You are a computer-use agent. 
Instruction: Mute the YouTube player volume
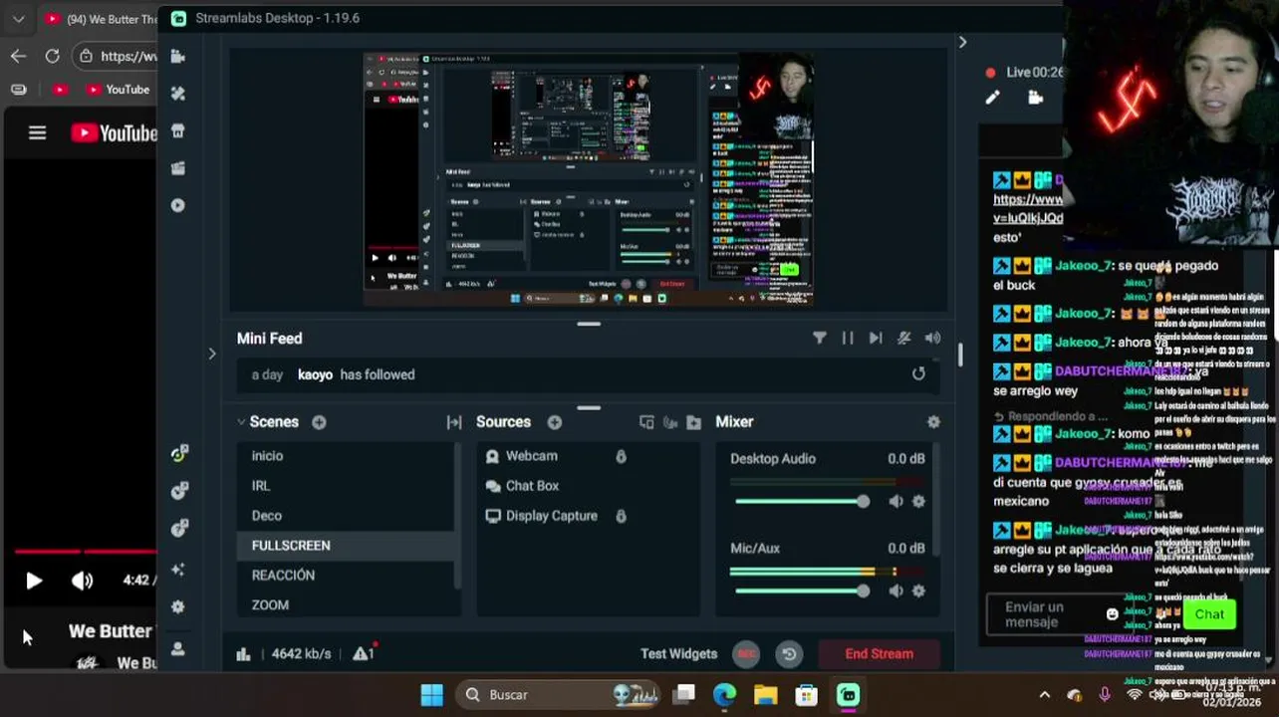click(x=82, y=581)
